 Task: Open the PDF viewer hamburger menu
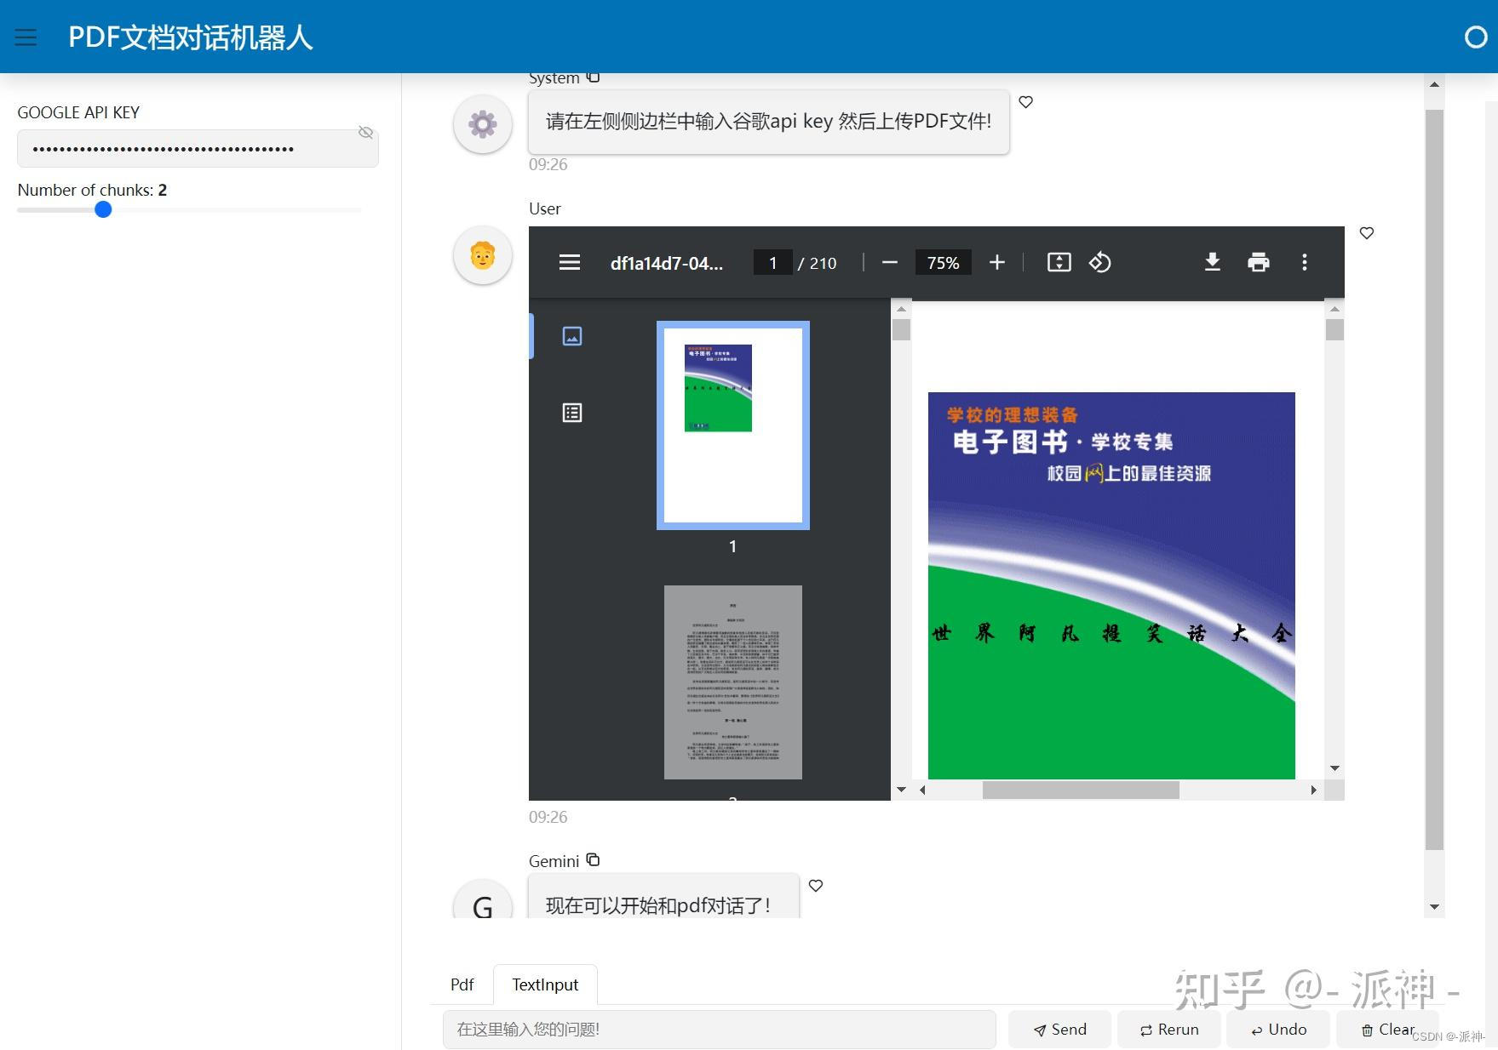tap(569, 262)
